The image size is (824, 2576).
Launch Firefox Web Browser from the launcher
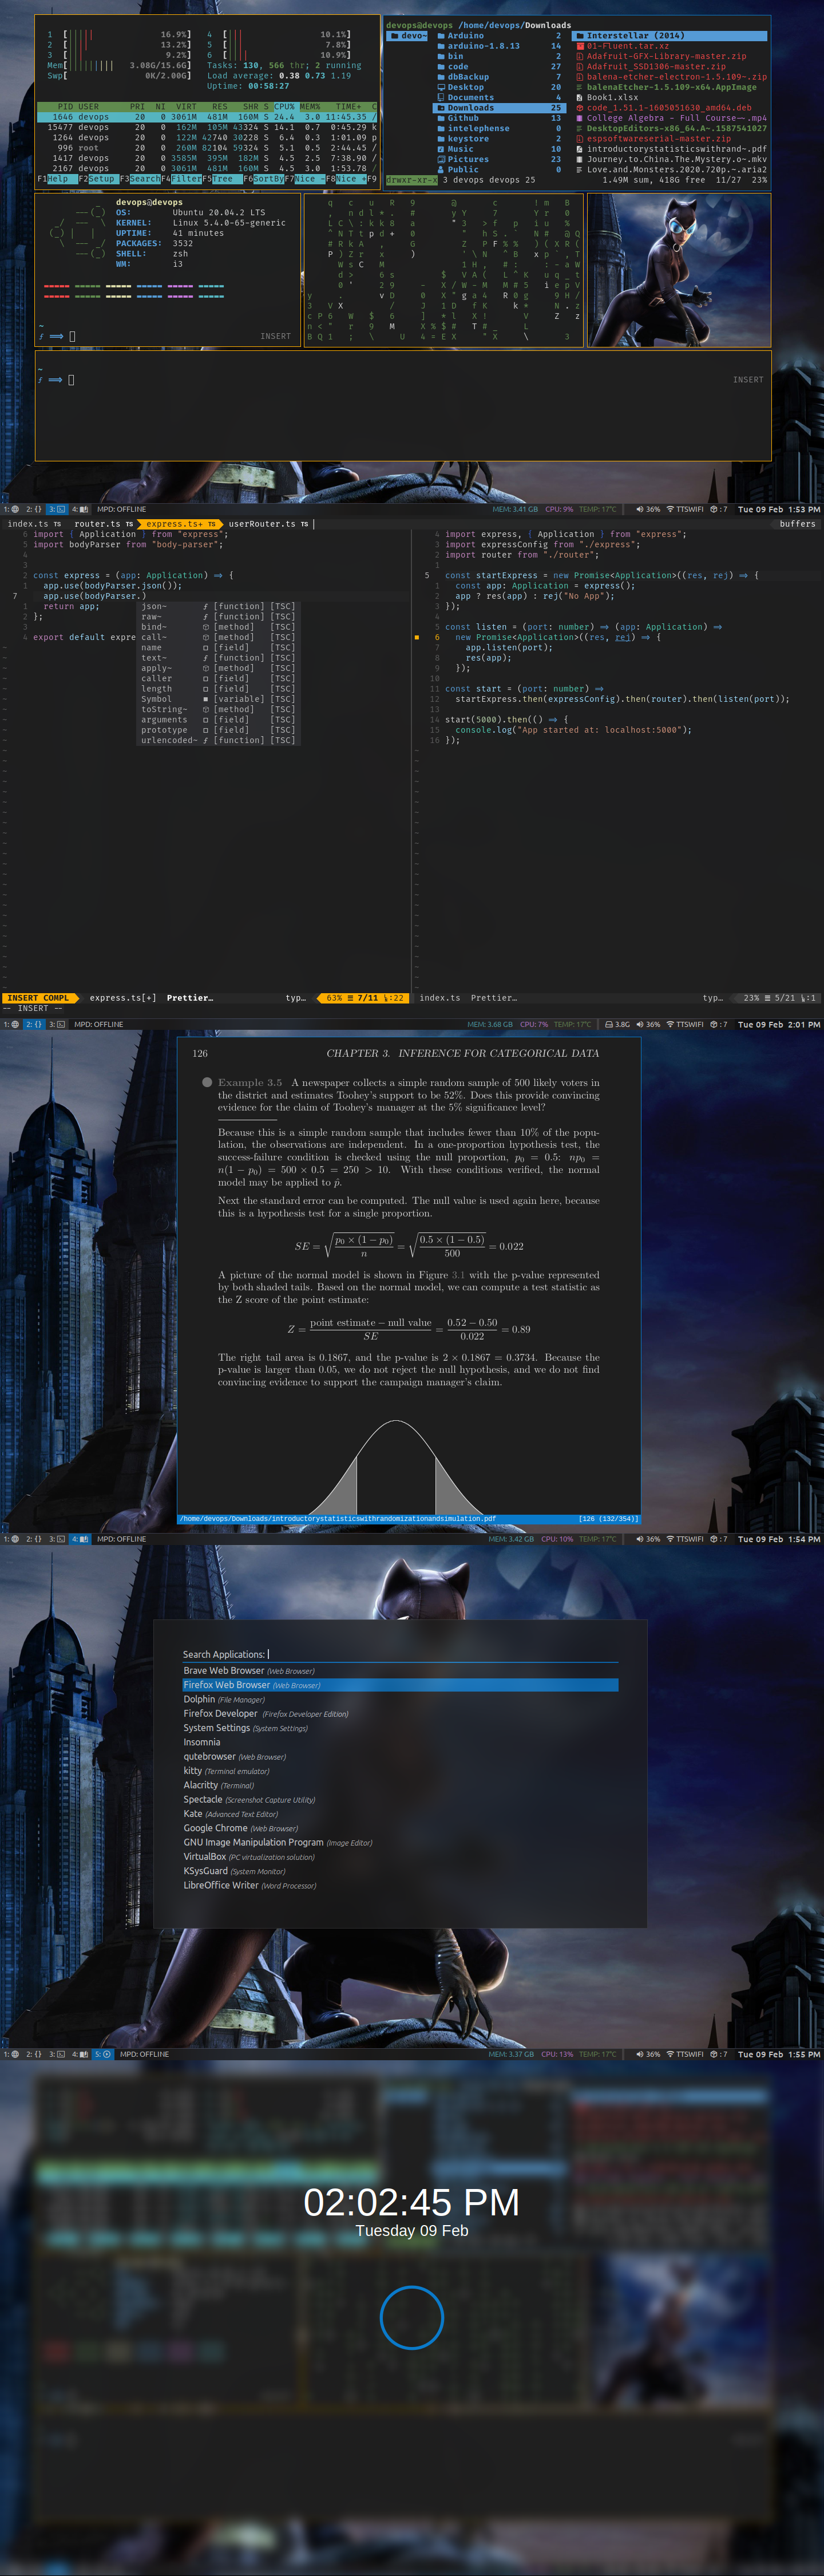click(x=400, y=1685)
